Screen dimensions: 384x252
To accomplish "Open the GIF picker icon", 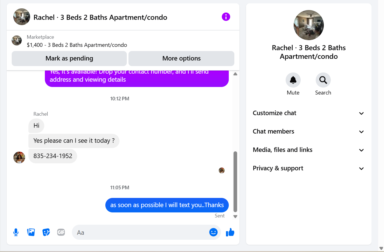I will (x=61, y=232).
